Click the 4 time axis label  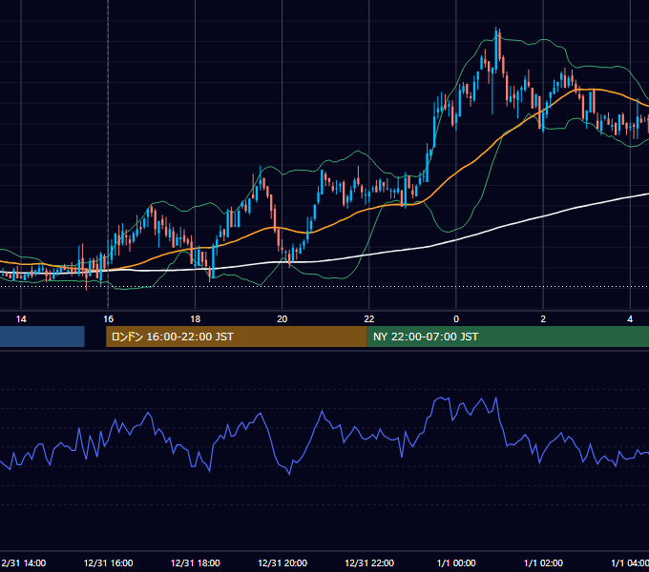pyautogui.click(x=630, y=319)
